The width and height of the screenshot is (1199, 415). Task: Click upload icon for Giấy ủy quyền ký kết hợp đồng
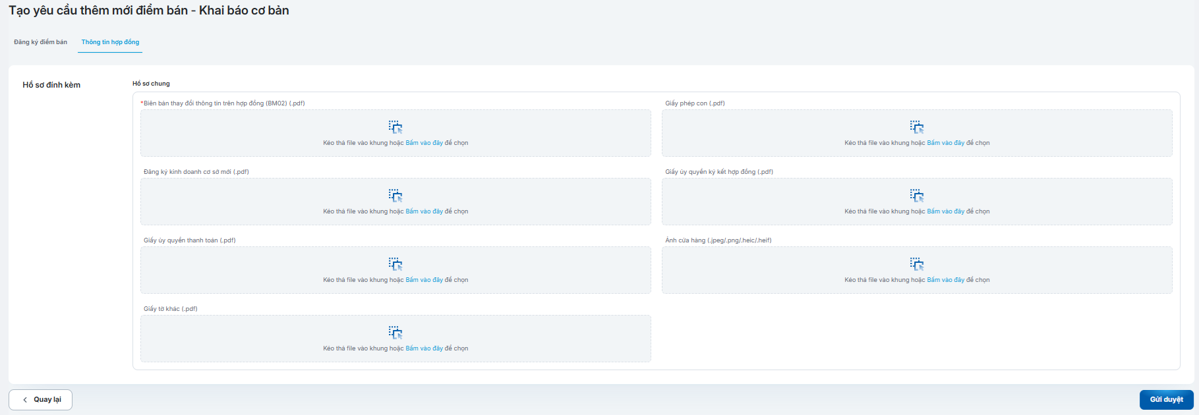click(917, 196)
